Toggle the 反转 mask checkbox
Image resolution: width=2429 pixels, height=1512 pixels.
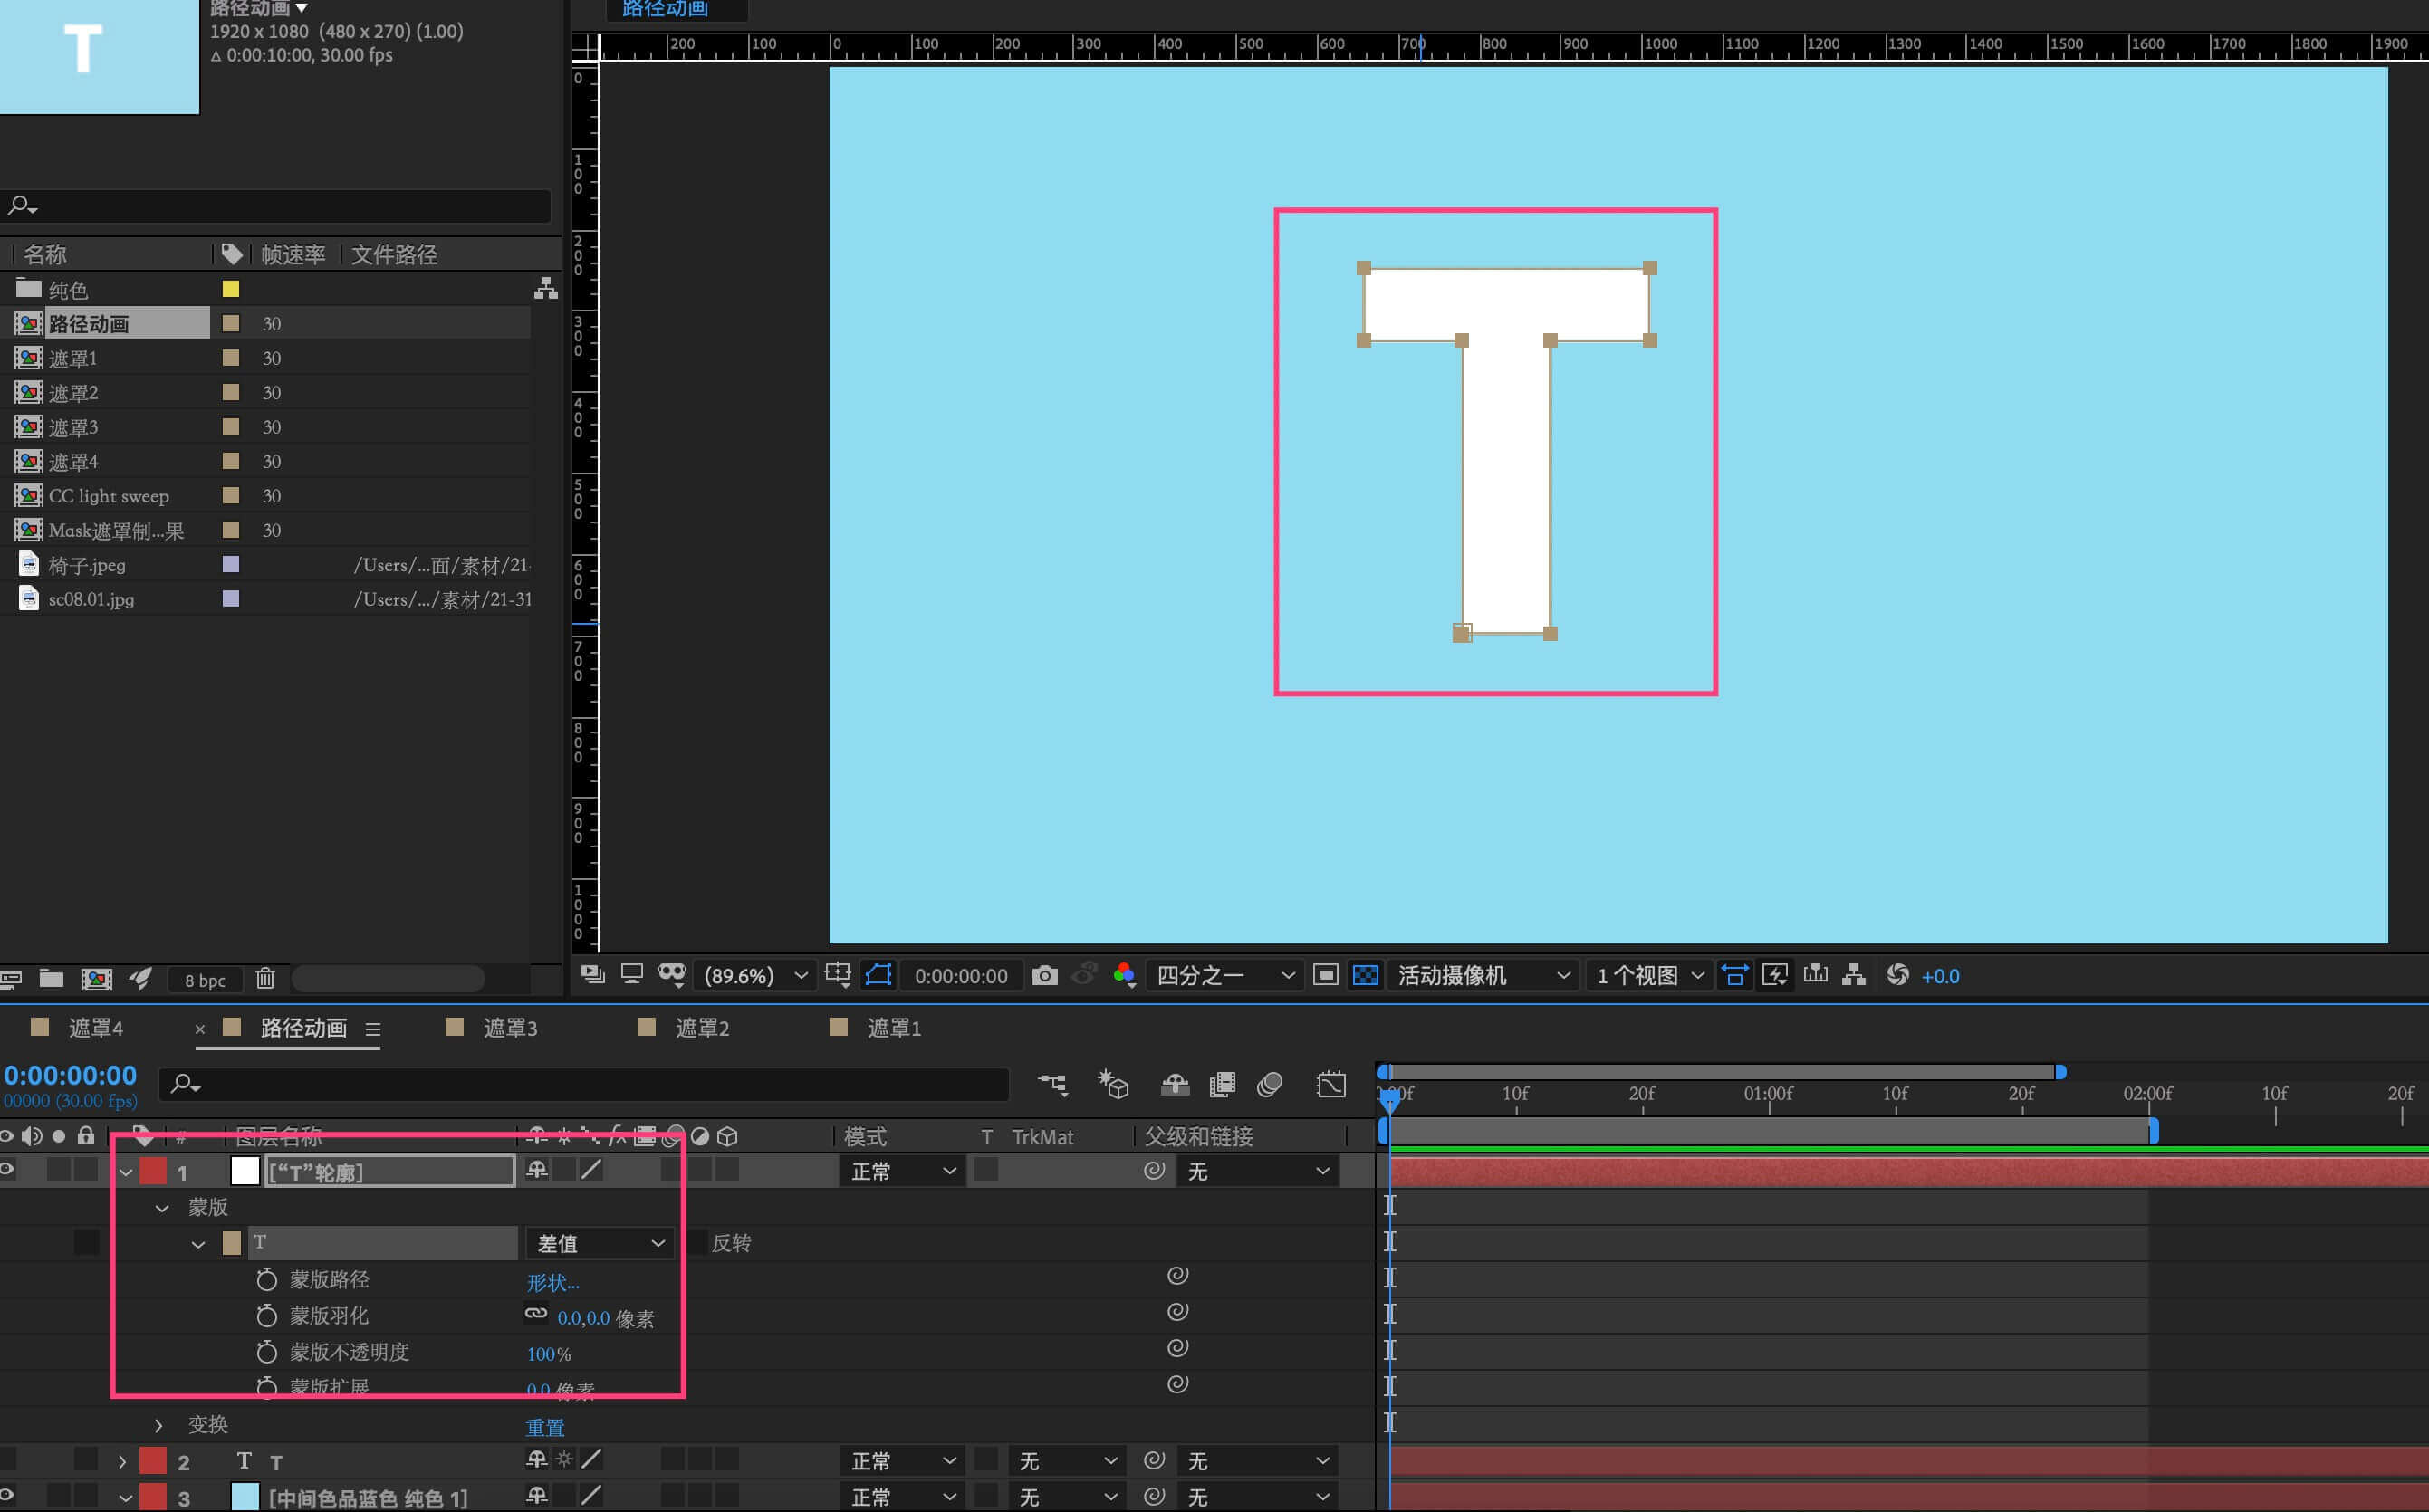(x=698, y=1242)
